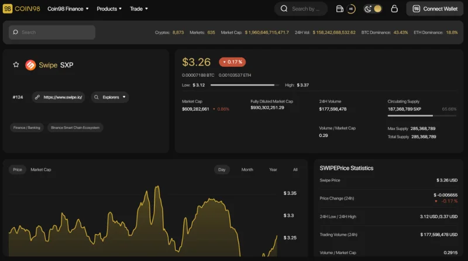Click the circulating supply progress bar
Image resolution: width=468 pixels, height=261 pixels.
pyautogui.click(x=422, y=115)
